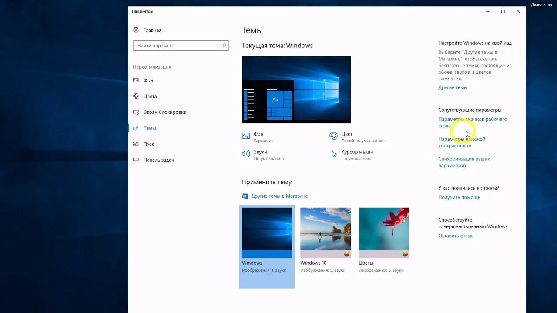Click the Экран блокировки monitor icon
Image resolution: width=557 pixels, height=313 pixels.
136,112
